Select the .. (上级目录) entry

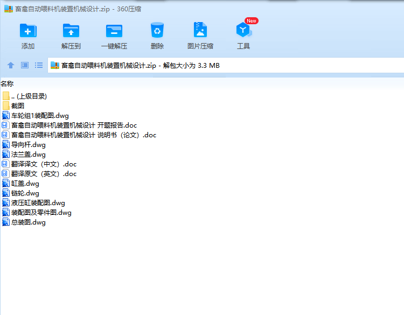[29, 96]
